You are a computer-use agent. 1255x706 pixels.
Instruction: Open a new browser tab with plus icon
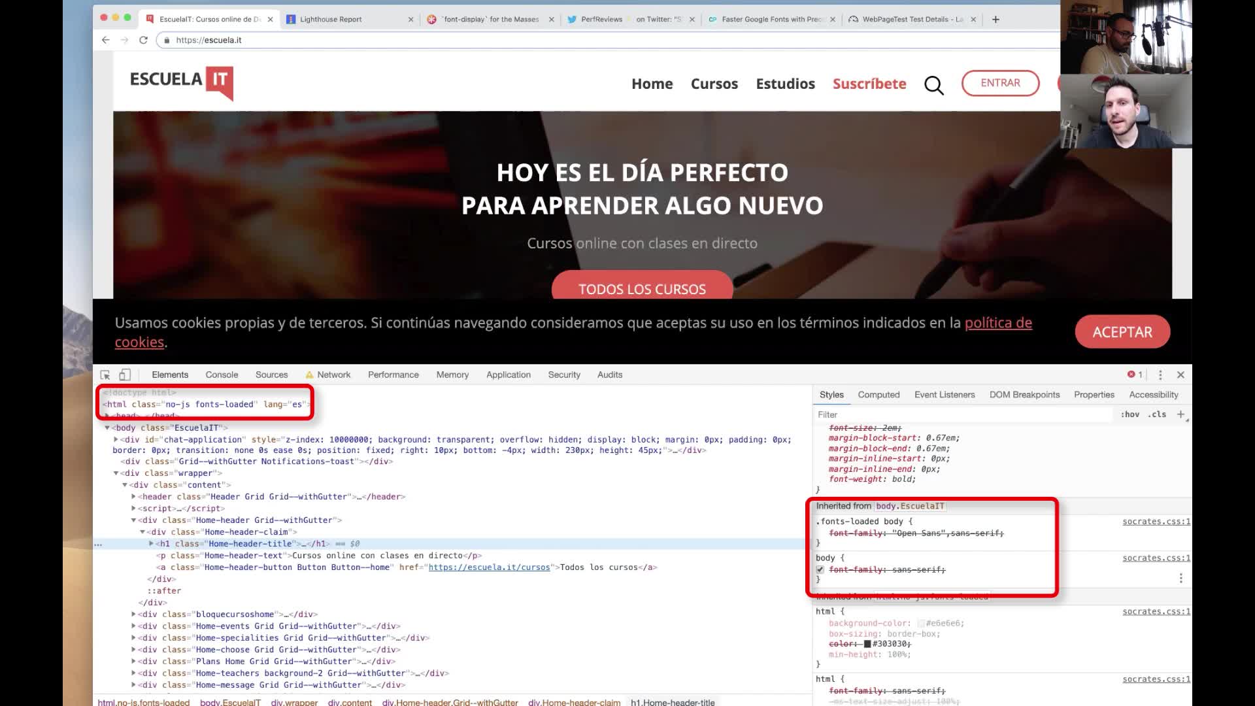[996, 20]
